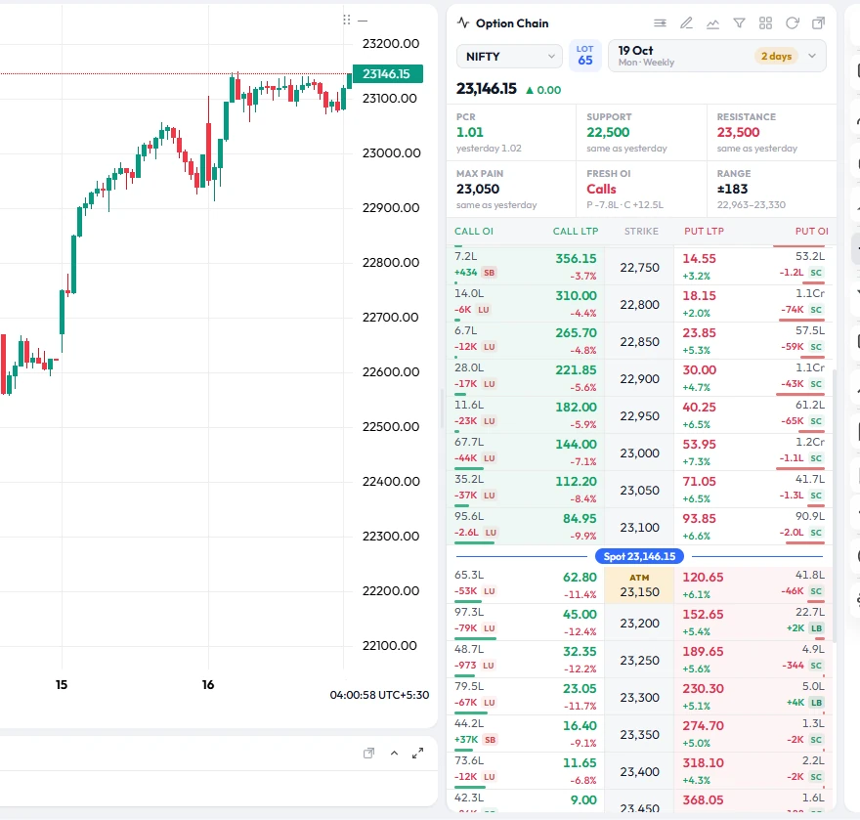This screenshot has width=860, height=820.
Task: Click the date label 16 on chart axis
Action: pyautogui.click(x=208, y=684)
